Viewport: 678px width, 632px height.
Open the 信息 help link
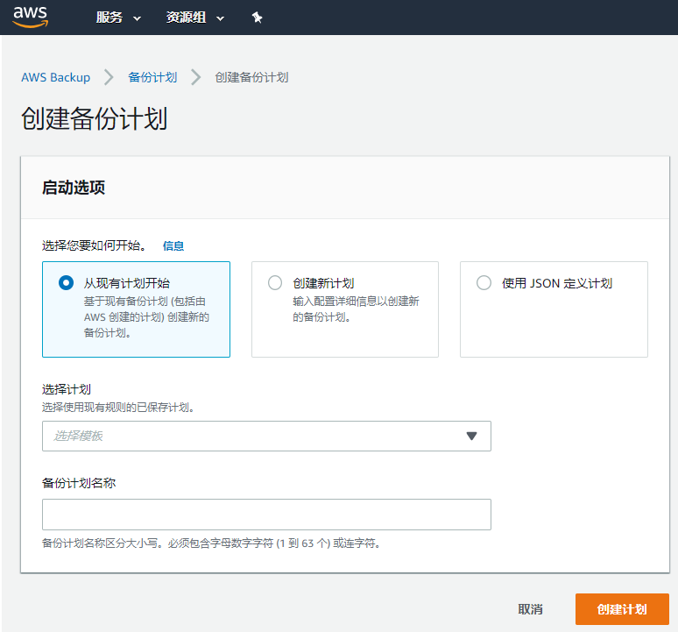click(x=173, y=245)
